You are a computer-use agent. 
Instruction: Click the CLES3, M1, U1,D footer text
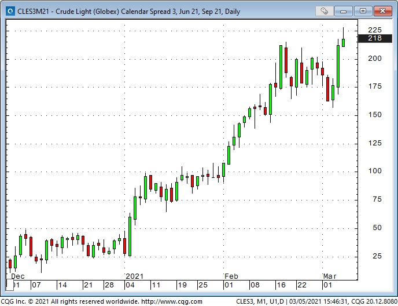(x=260, y=302)
